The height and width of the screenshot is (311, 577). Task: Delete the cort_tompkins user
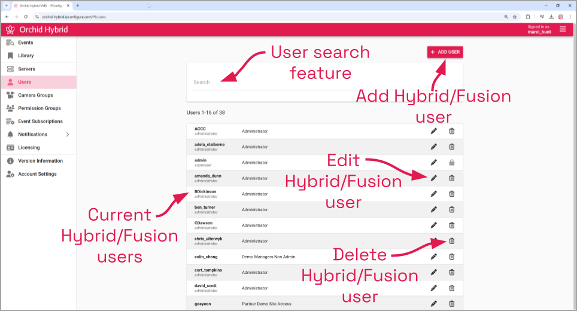[452, 272]
